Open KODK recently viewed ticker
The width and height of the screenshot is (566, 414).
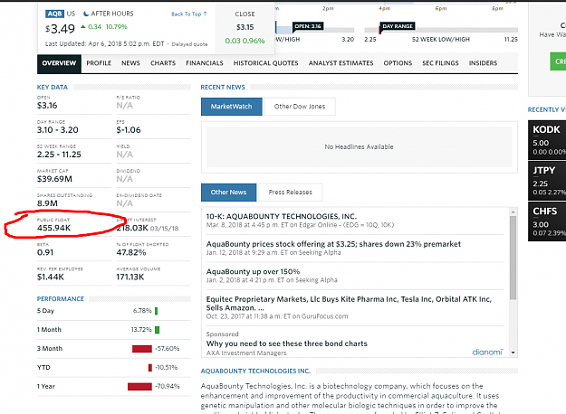click(547, 140)
